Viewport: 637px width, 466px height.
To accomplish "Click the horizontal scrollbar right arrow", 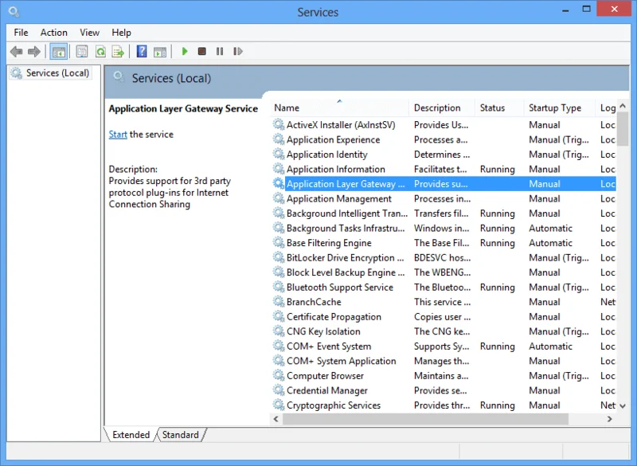I will 609,419.
